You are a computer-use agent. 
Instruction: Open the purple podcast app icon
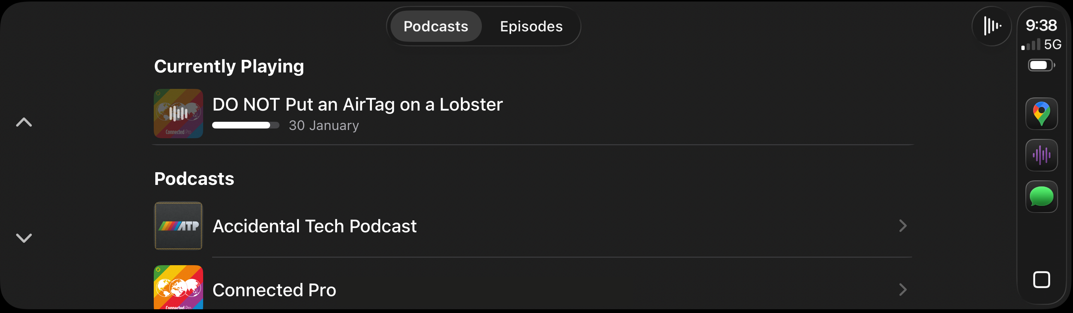pyautogui.click(x=1041, y=155)
